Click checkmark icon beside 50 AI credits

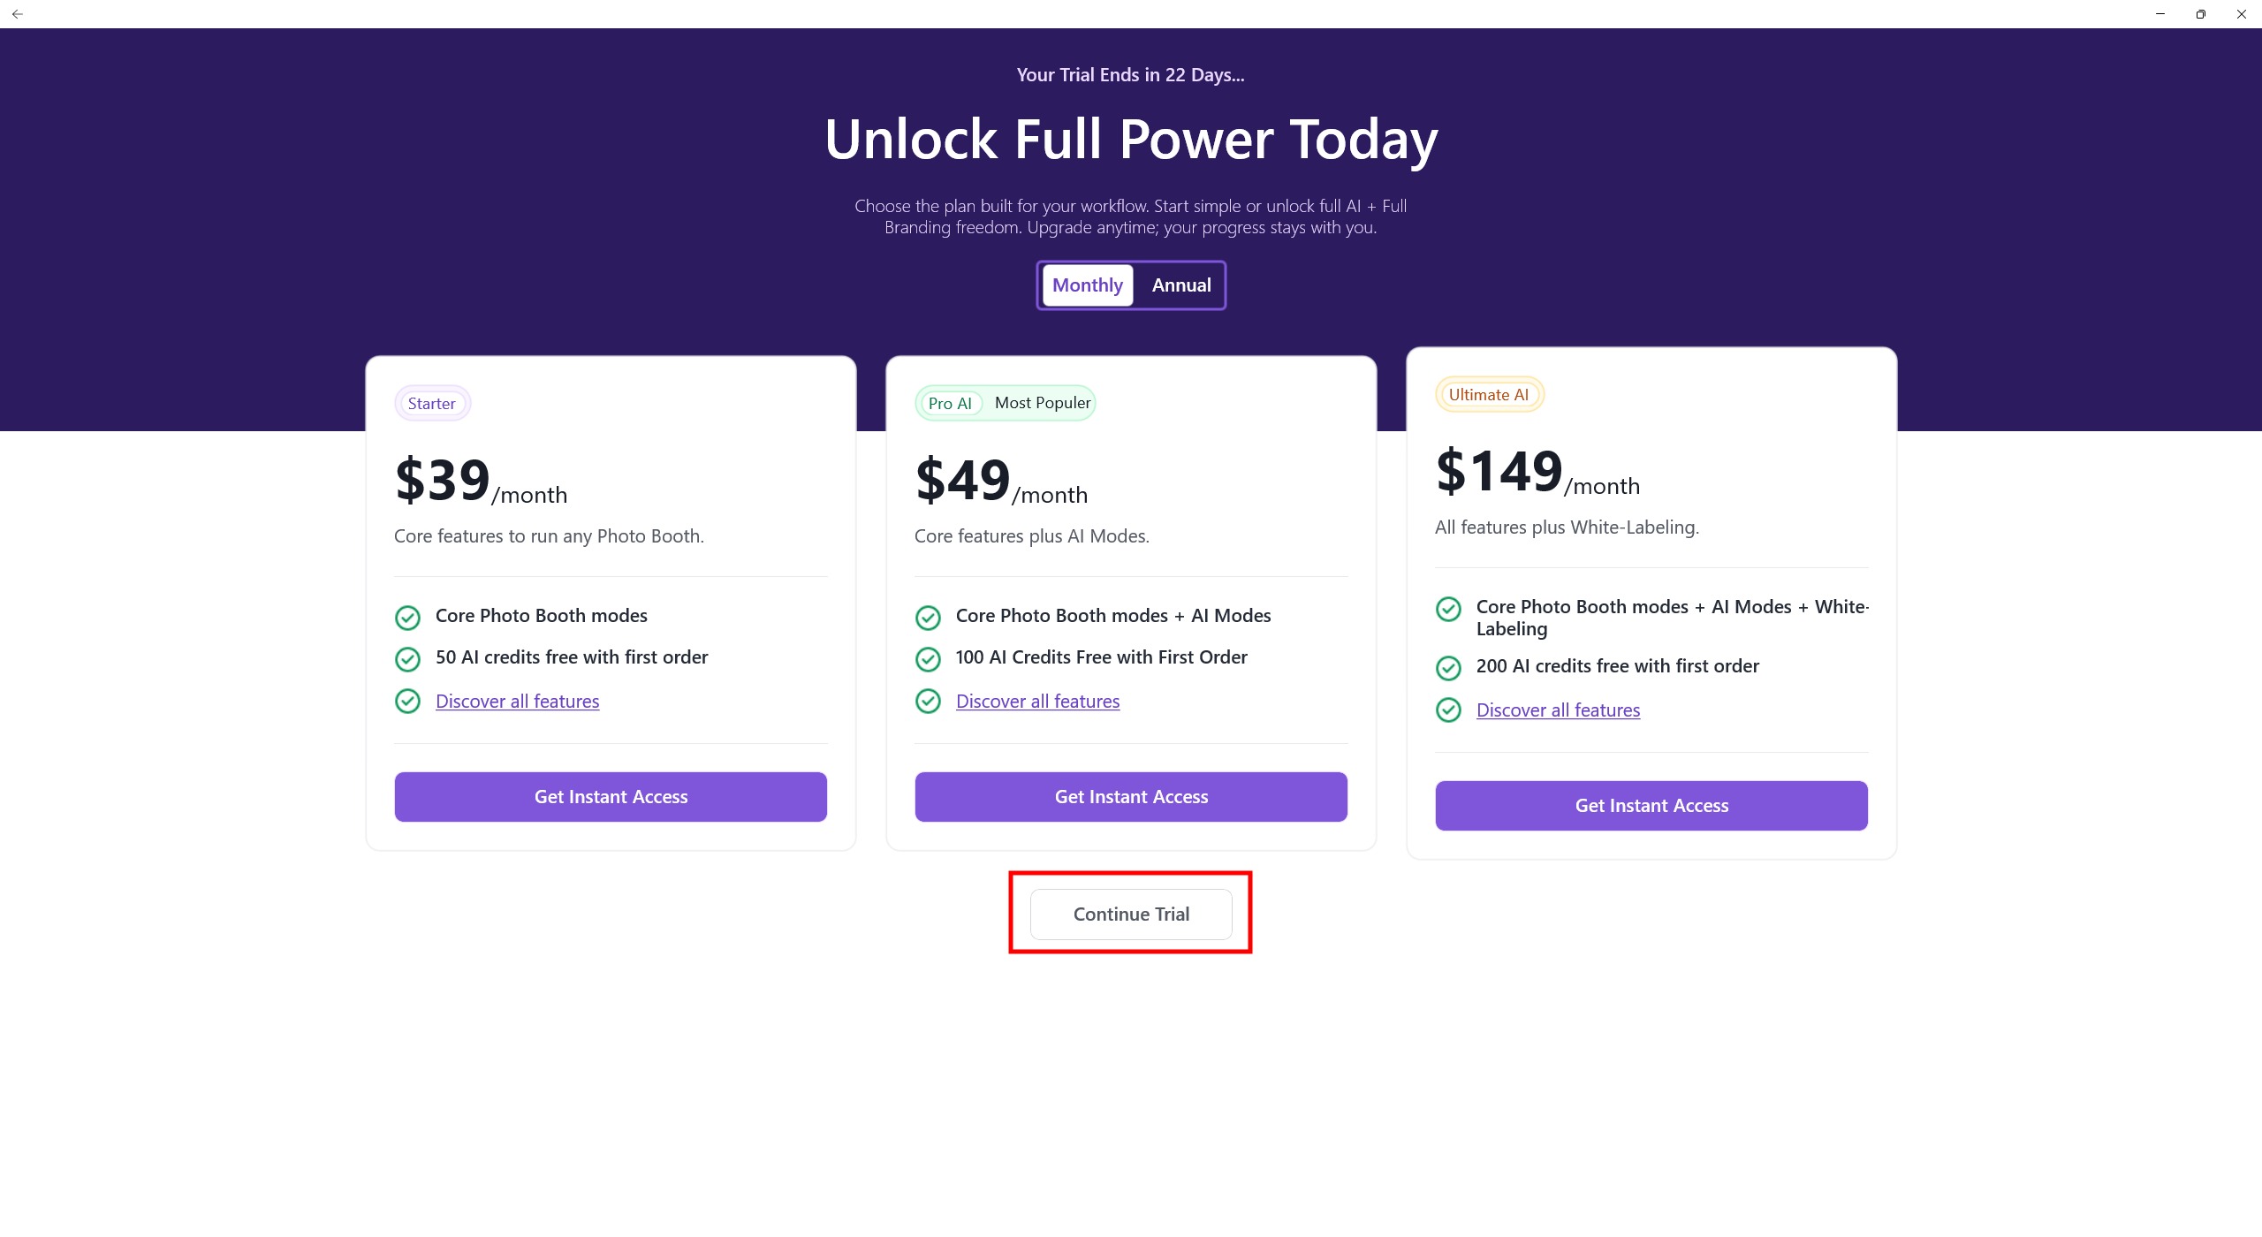[407, 659]
